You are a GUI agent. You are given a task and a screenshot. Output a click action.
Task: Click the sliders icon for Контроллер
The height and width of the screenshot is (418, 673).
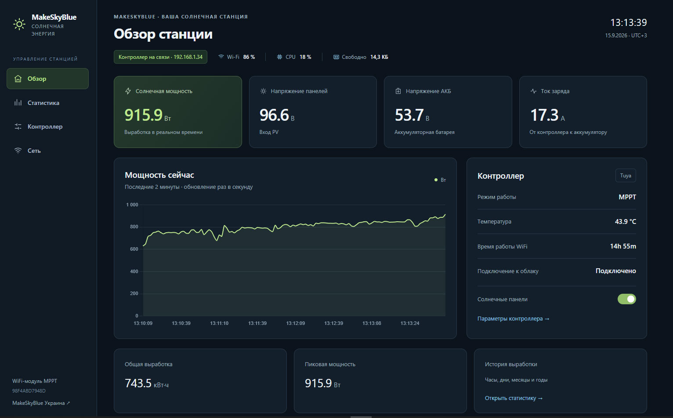click(x=18, y=126)
